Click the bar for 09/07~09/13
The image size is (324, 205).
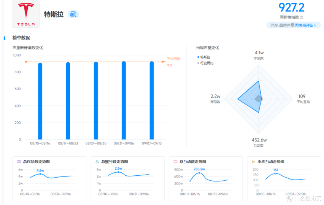[152, 100]
